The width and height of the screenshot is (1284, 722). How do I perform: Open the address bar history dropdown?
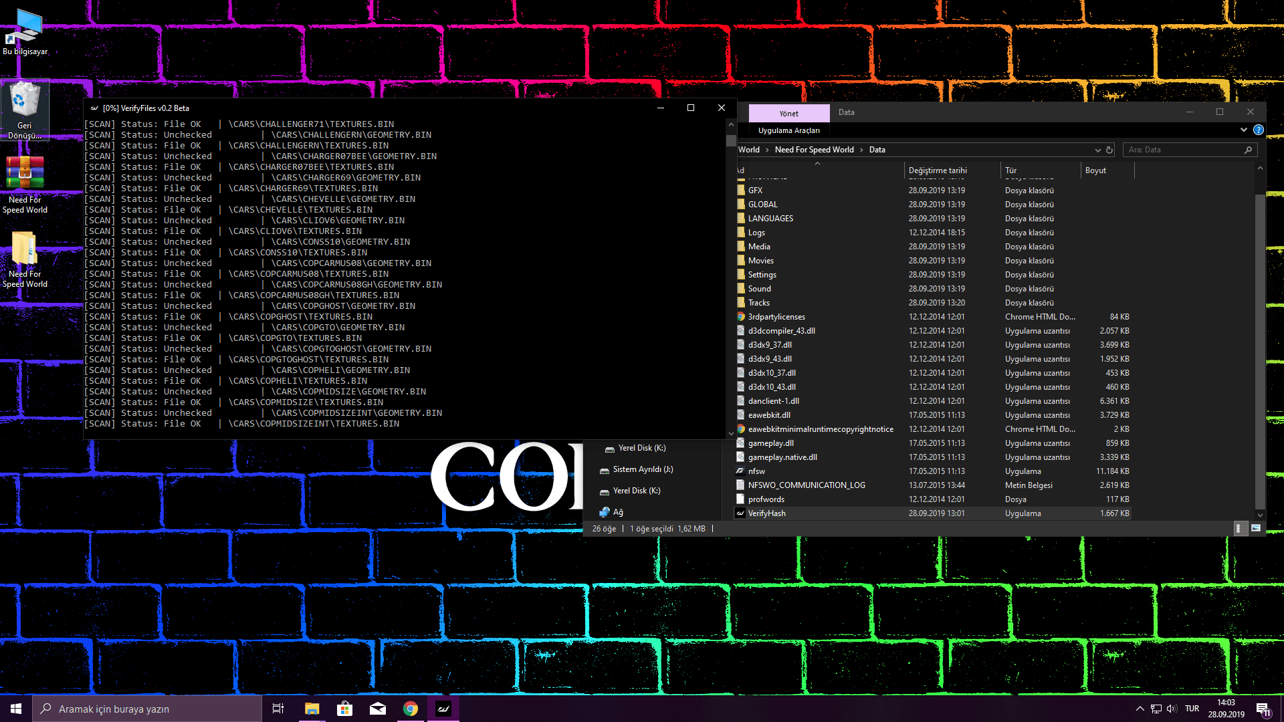pos(1097,150)
